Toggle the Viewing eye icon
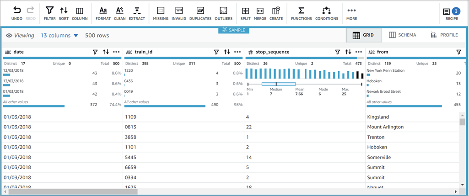The width and height of the screenshot is (469, 196). coord(9,35)
